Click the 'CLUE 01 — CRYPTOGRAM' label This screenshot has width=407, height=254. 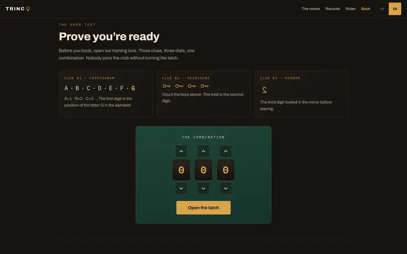[x=90, y=78]
